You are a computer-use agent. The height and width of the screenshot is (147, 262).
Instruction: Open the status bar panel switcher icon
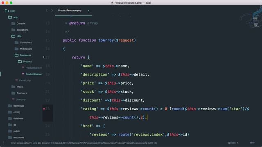pyautogui.click(x=4, y=143)
